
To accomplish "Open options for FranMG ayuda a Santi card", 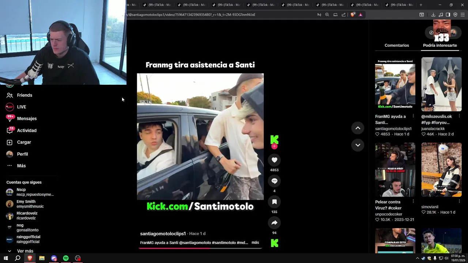I will coord(413,116).
